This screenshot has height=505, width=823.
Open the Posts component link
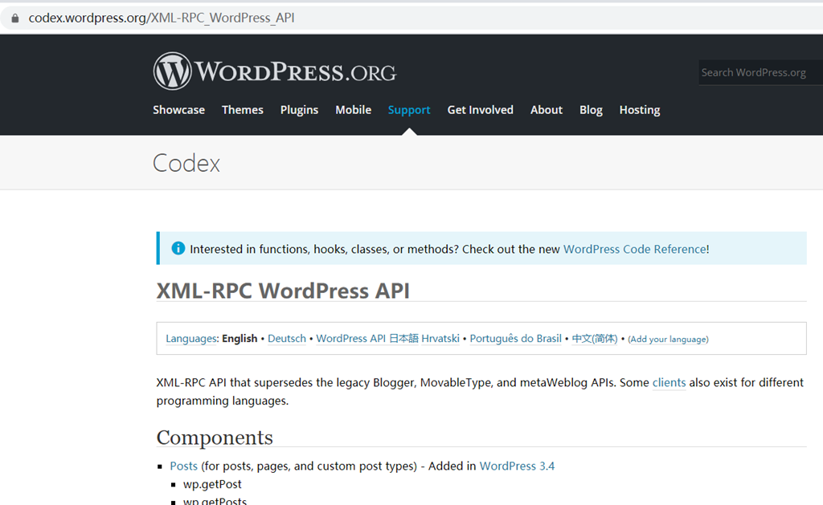pyautogui.click(x=184, y=466)
